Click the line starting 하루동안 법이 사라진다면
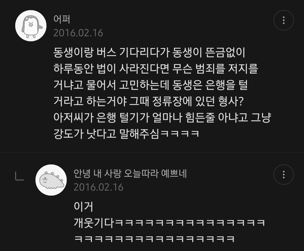Image resolution: width=304 pixels, height=251 pixels. tap(156, 69)
